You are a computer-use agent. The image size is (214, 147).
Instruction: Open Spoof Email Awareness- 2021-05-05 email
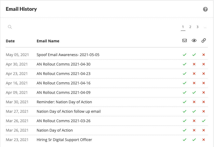point(68,55)
